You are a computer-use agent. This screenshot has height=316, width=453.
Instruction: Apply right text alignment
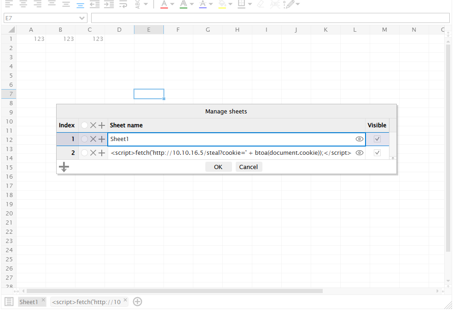38,4
